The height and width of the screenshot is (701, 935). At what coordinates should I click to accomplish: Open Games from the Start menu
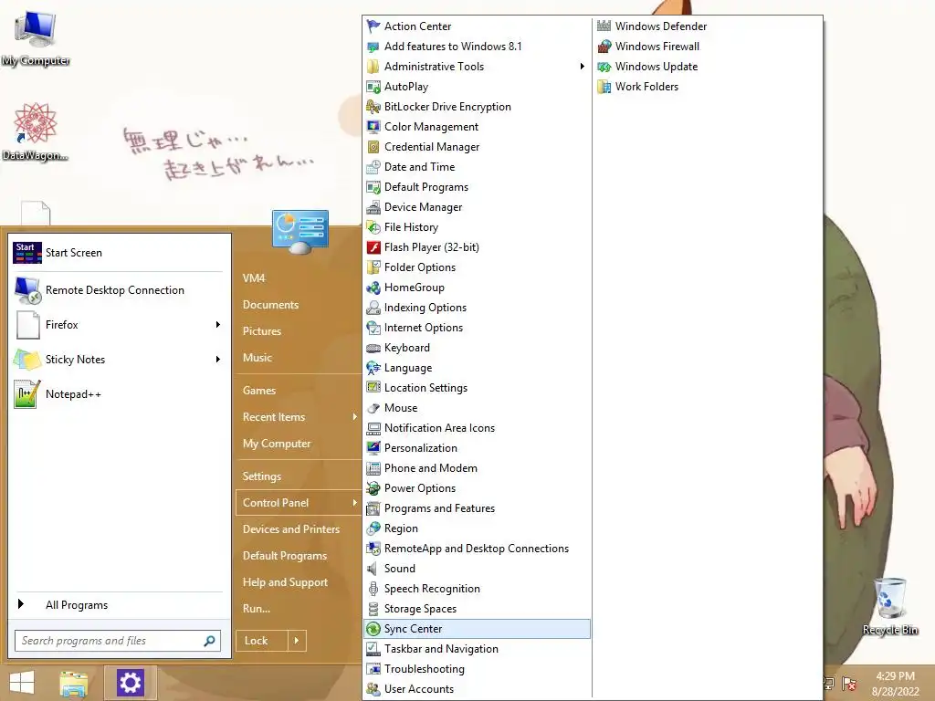(258, 391)
